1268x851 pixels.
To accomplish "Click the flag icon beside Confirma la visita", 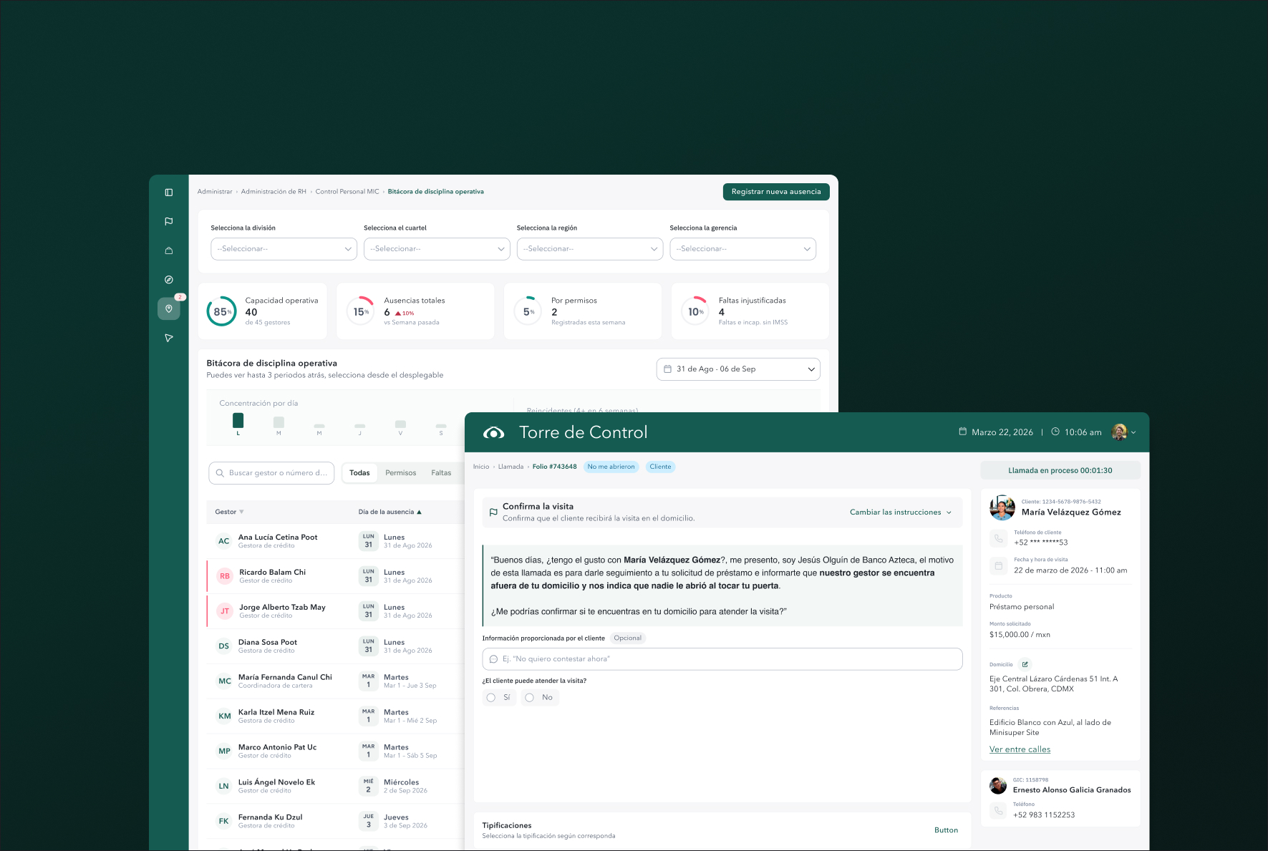I will 493,512.
